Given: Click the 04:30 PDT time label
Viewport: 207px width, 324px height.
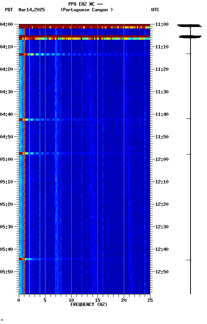Looking at the screenshot, I should [x=6, y=92].
